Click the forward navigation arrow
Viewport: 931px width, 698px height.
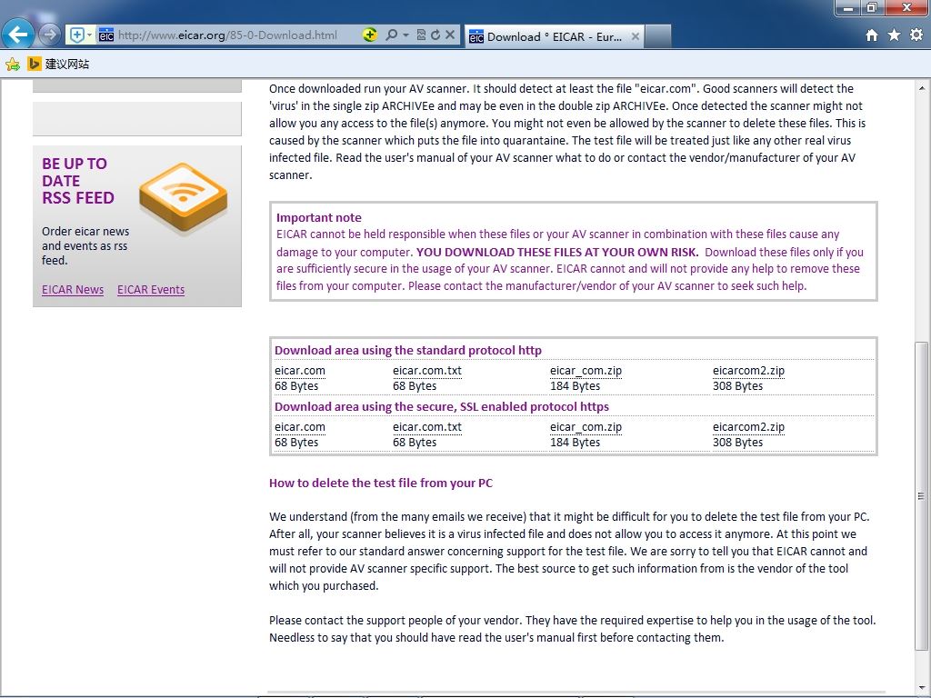[x=50, y=35]
